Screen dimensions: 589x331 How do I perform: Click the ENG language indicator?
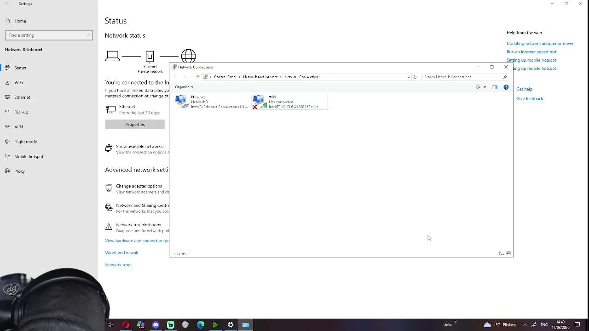click(x=544, y=325)
